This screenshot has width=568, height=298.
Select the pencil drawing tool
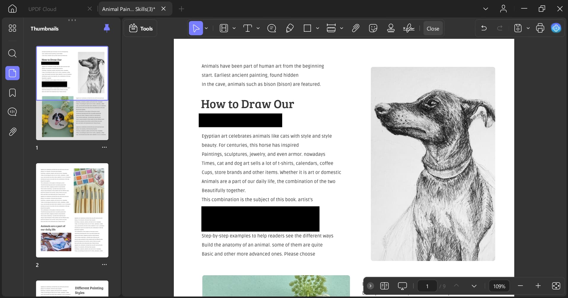pos(290,28)
